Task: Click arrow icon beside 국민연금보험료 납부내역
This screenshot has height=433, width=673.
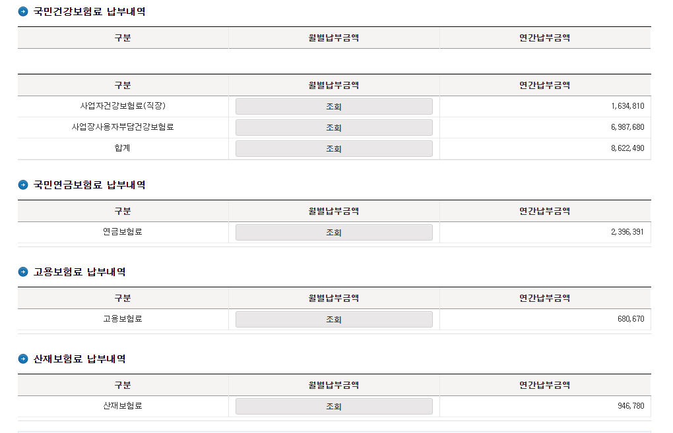Action: coord(23,185)
